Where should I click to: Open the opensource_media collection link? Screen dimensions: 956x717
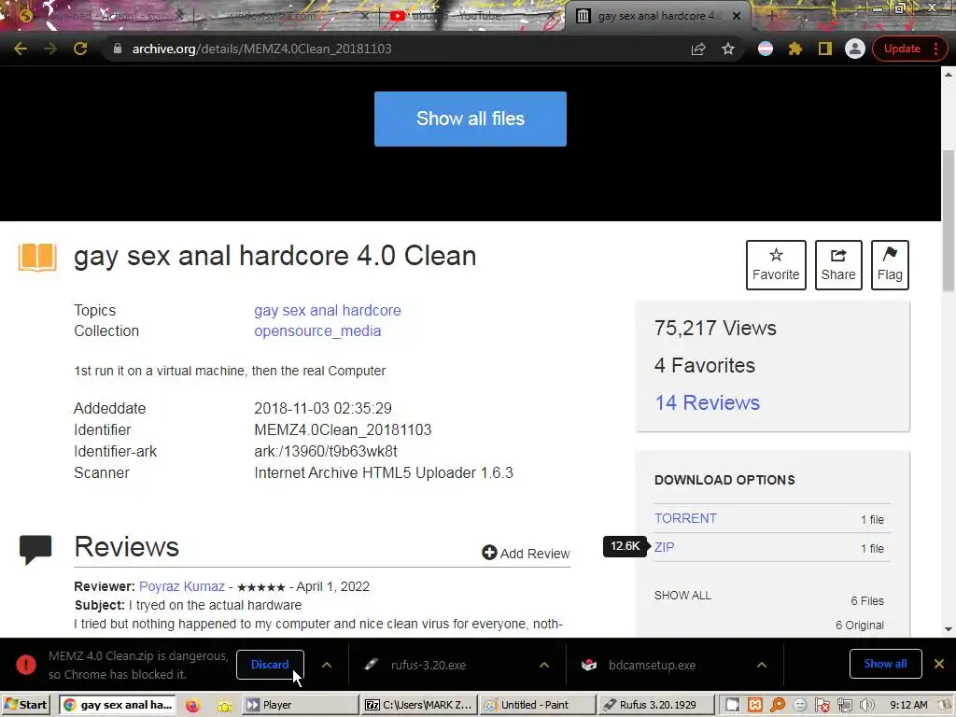[x=317, y=331]
